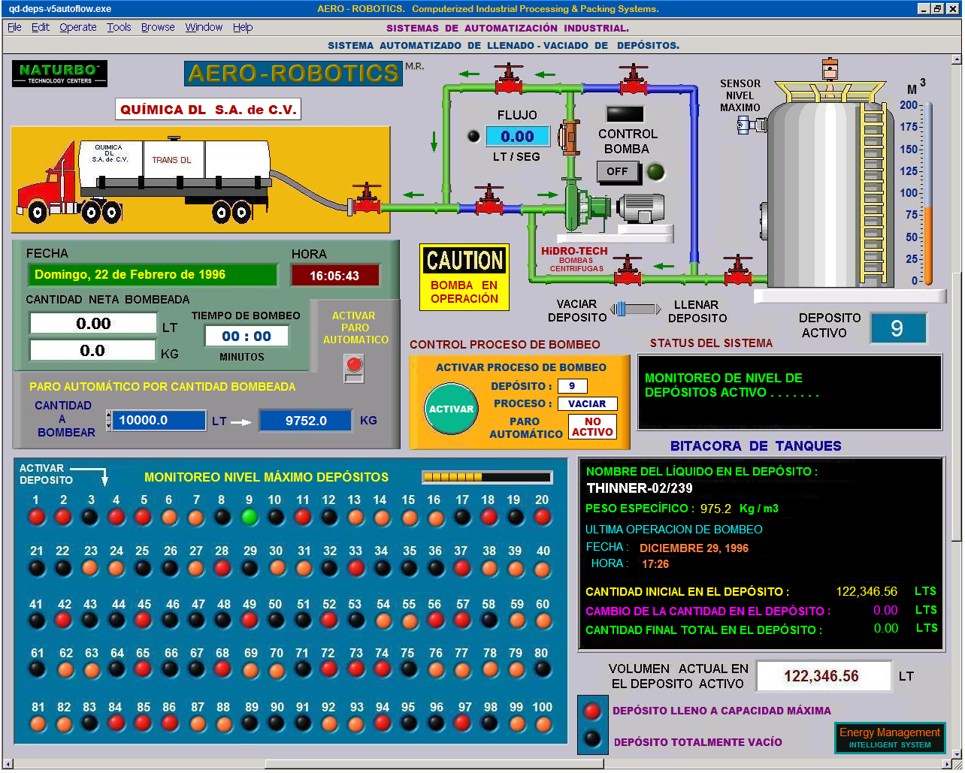This screenshot has width=965, height=773.
Task: Toggle the CONTROL BOMBA OFF switch
Action: click(x=619, y=171)
